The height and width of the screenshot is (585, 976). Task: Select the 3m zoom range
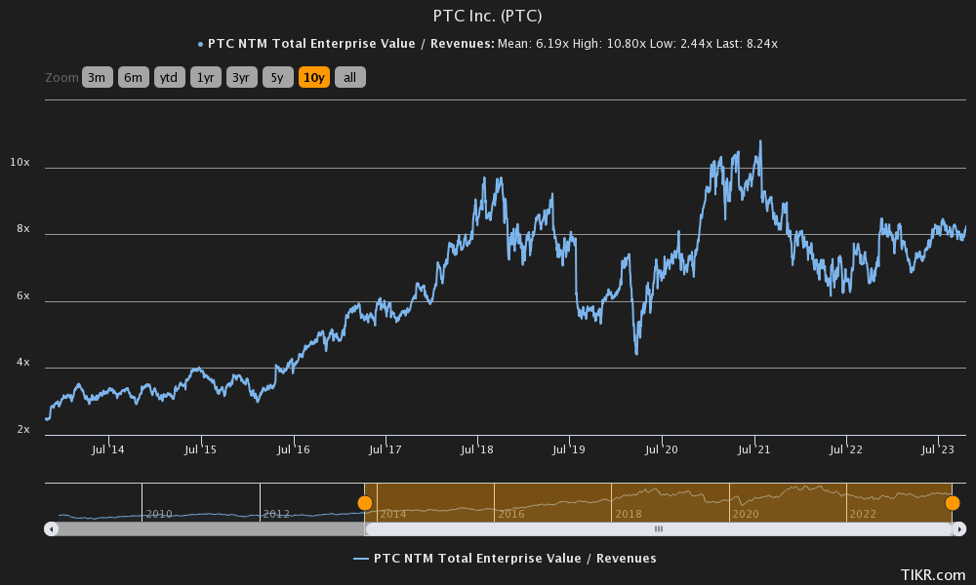pos(97,77)
